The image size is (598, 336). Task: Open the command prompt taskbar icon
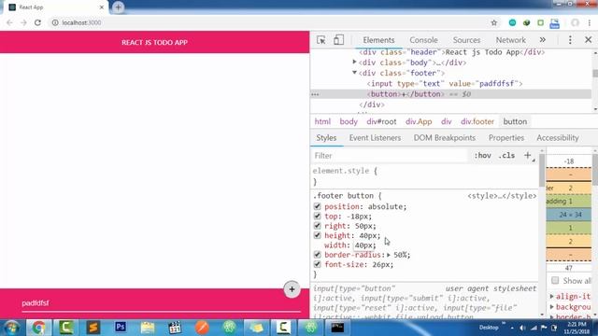tap(337, 328)
